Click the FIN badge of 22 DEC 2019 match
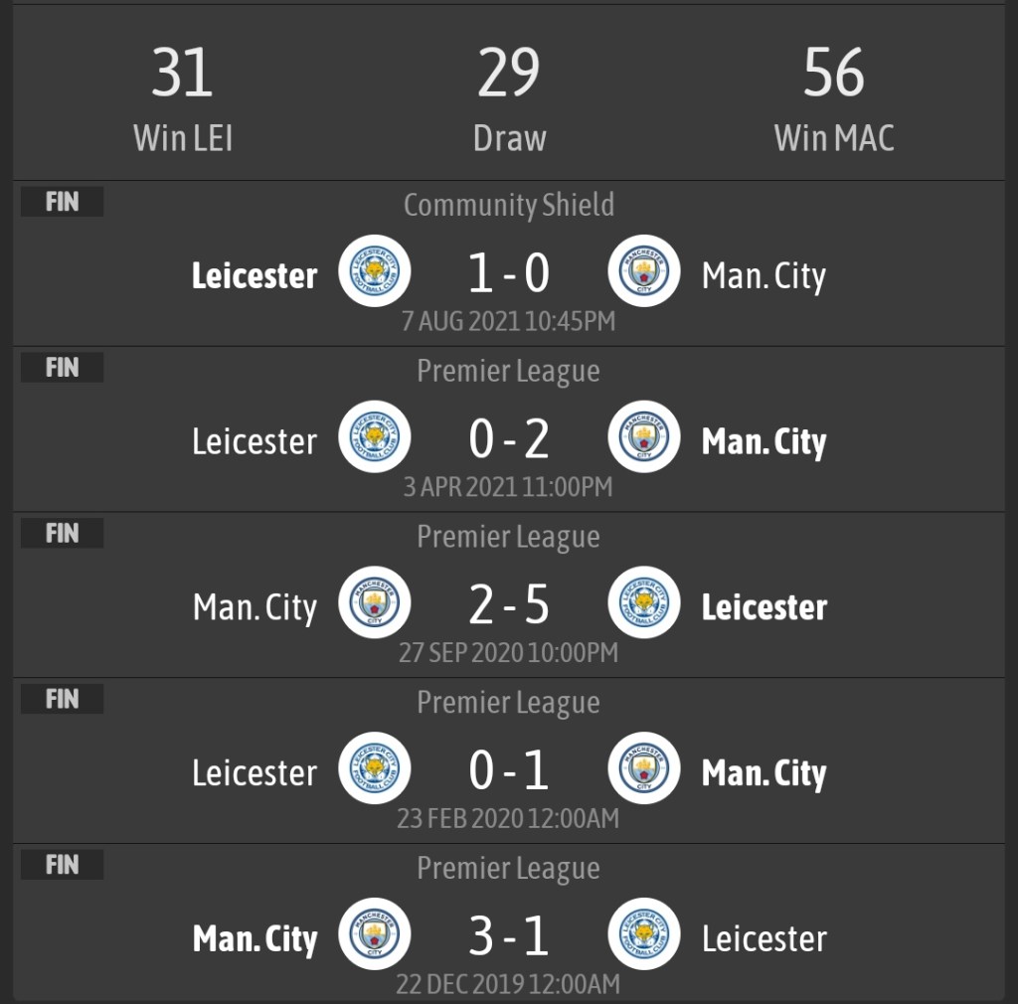The image size is (1018, 1004). point(62,865)
